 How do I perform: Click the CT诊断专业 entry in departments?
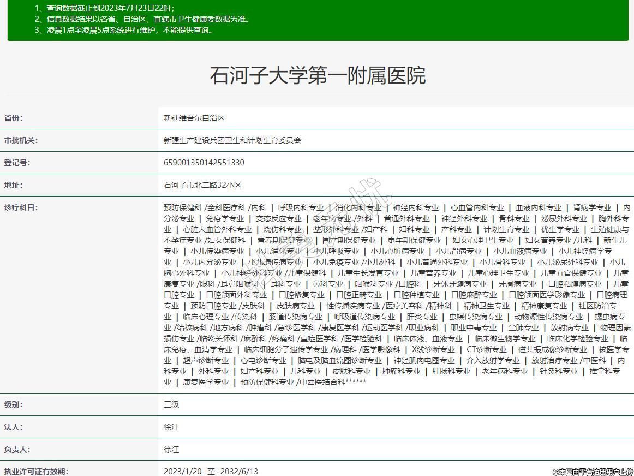pyautogui.click(x=486, y=349)
